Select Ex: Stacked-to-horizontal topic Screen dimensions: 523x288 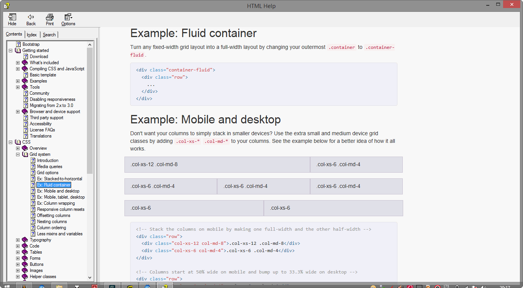[59, 179]
